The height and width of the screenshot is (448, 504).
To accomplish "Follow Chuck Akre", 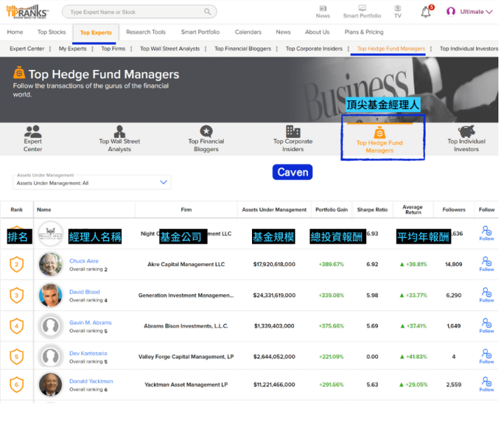I will coord(486,264).
